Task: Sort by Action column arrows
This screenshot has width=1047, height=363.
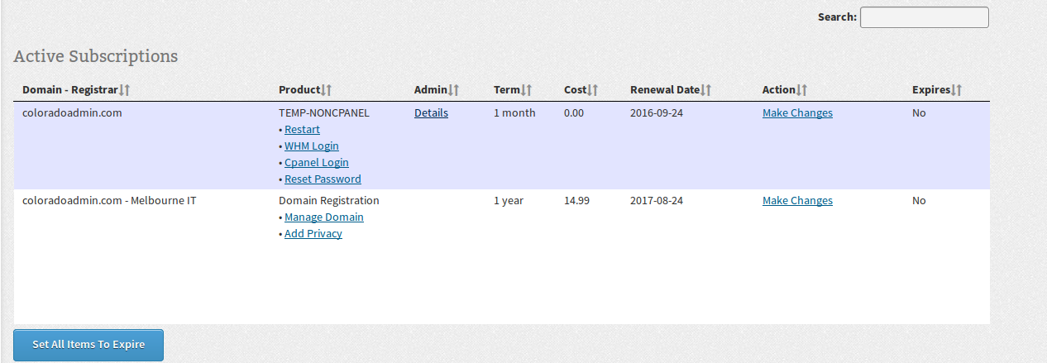Action: point(801,90)
